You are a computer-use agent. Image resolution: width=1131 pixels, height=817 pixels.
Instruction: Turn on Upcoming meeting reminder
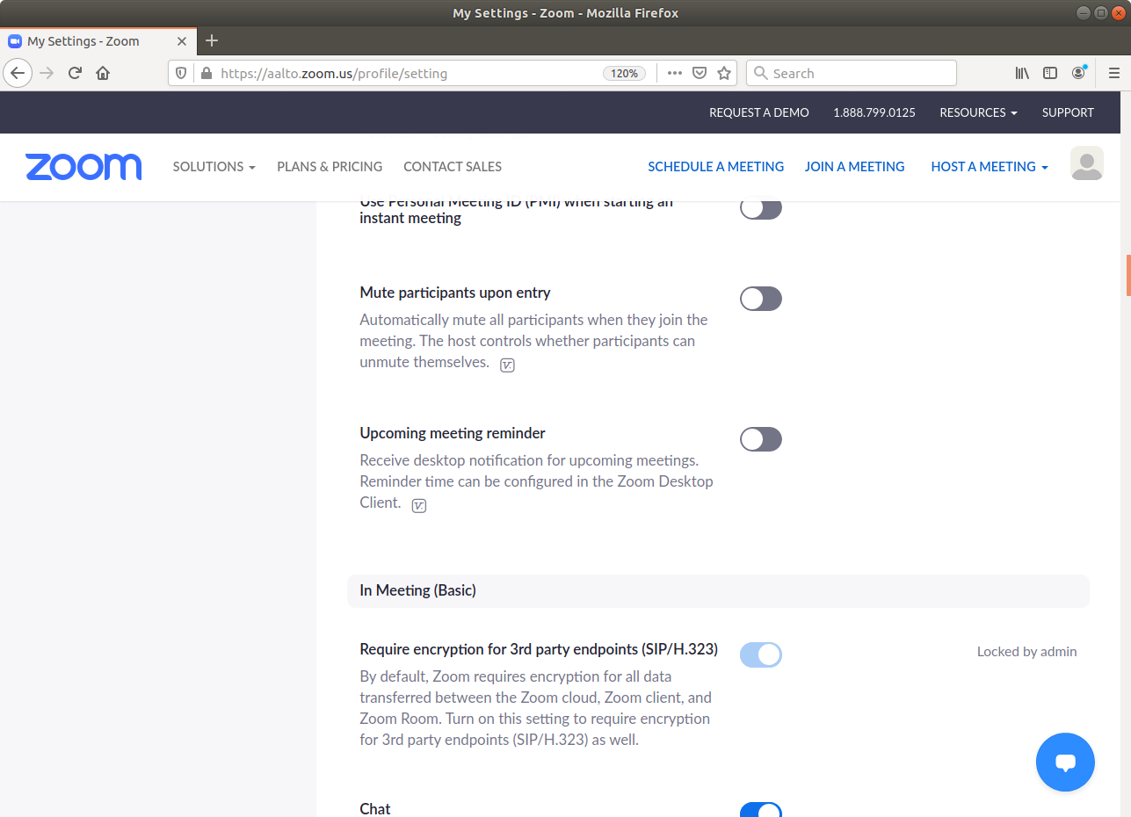[x=760, y=439]
